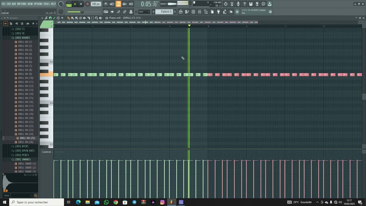Click the main pitch knob
Screen dimensions: 366x206
tap(61, 12)
